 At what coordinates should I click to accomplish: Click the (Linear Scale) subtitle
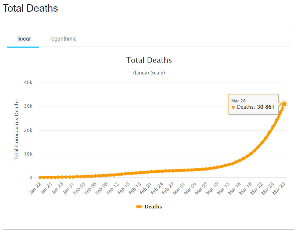pyautogui.click(x=149, y=72)
